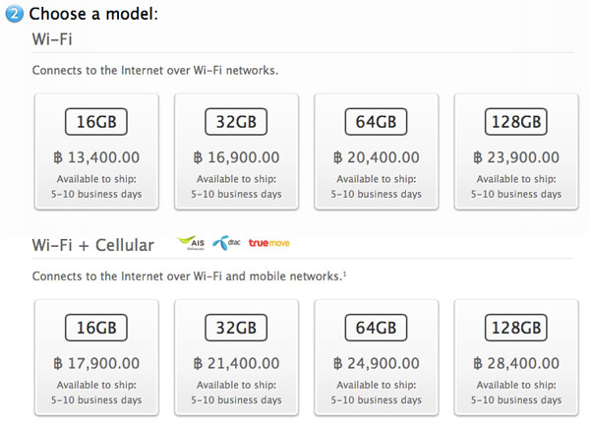
Task: Click the AIS carrier logo
Action: 191,243
